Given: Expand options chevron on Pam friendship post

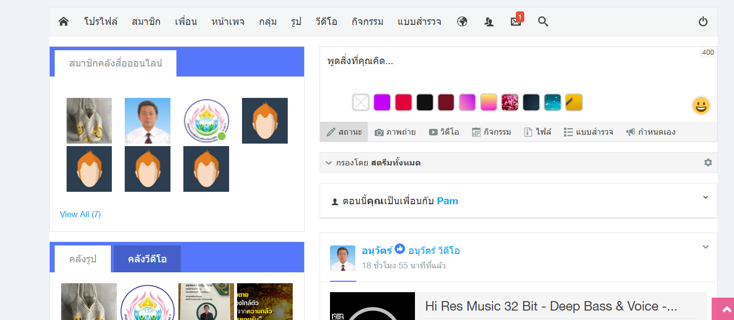Looking at the screenshot, I should pos(706,197).
